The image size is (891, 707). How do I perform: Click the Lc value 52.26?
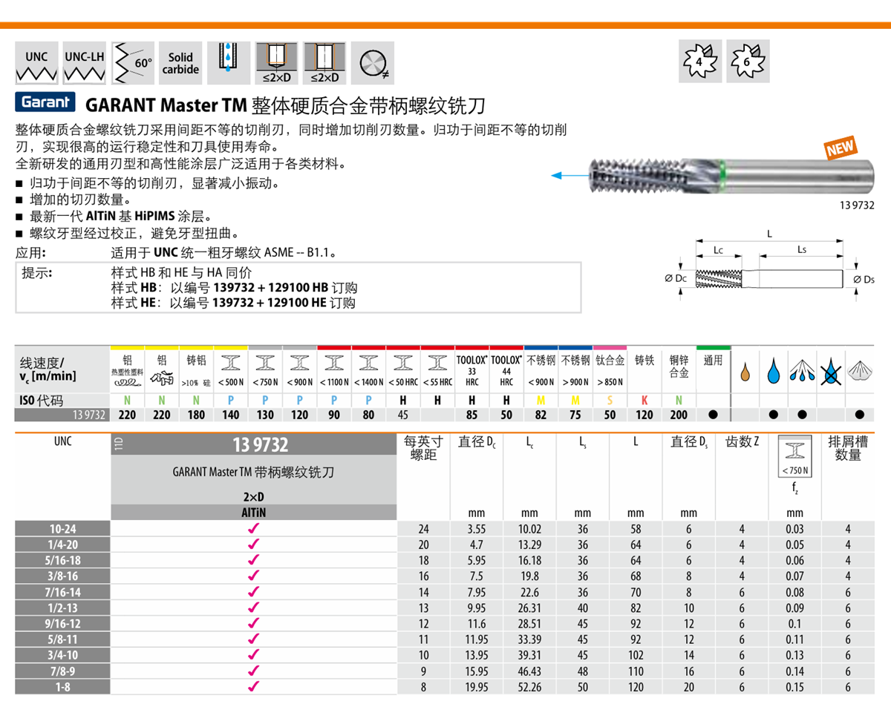tap(529, 687)
